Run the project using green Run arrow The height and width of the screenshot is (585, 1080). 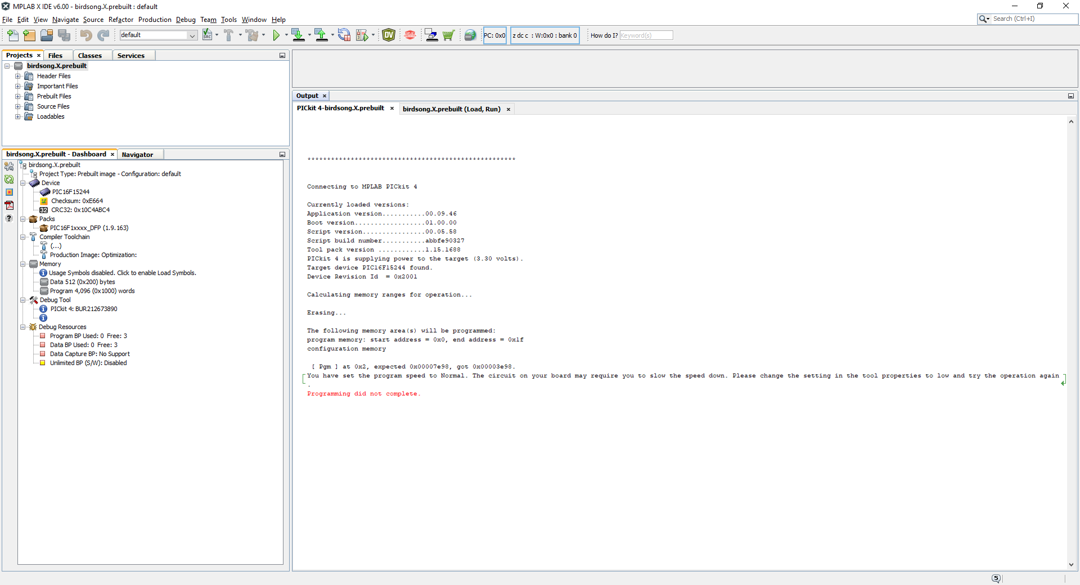tap(277, 35)
